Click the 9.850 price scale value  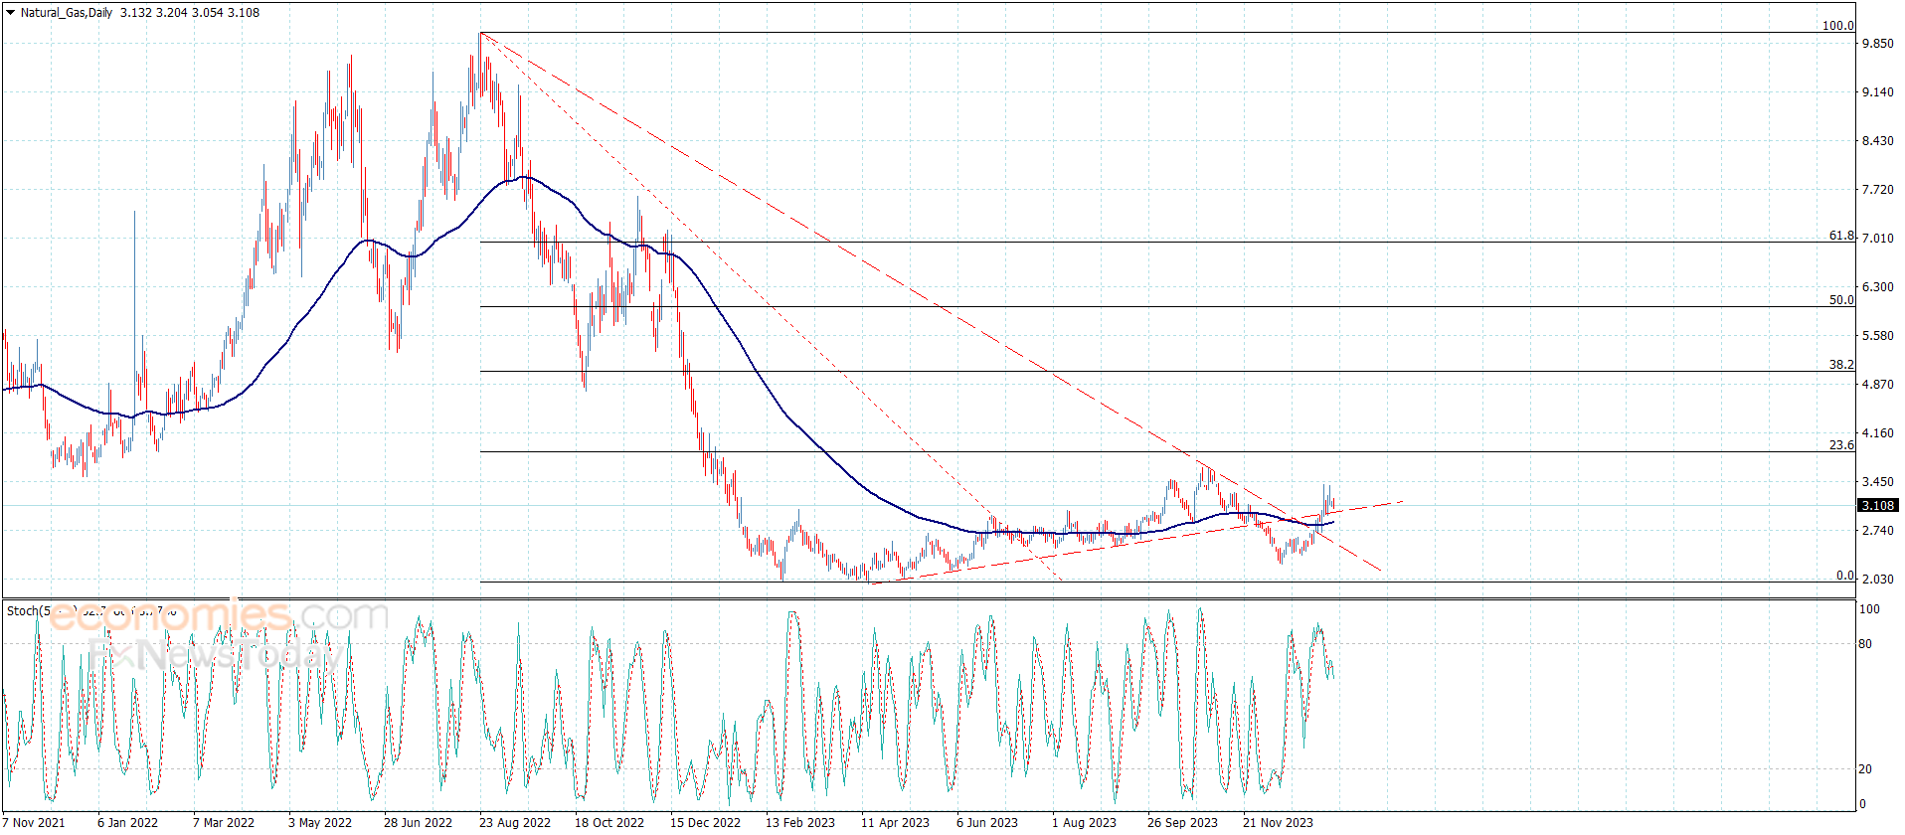click(1877, 44)
